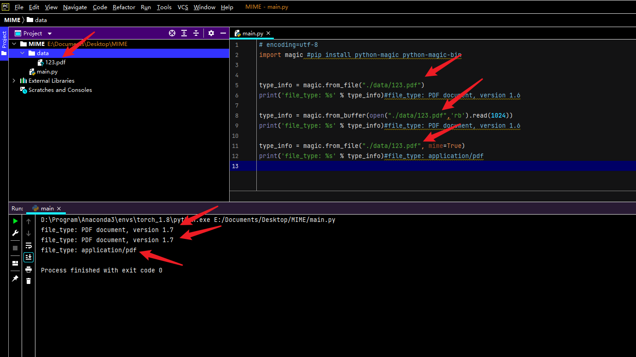The image size is (636, 357).
Task: Restore layout icon in Run toolbar
Action: click(15, 263)
